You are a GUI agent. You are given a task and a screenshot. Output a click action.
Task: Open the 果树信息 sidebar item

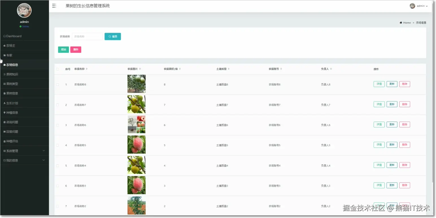pyautogui.click(x=24, y=93)
